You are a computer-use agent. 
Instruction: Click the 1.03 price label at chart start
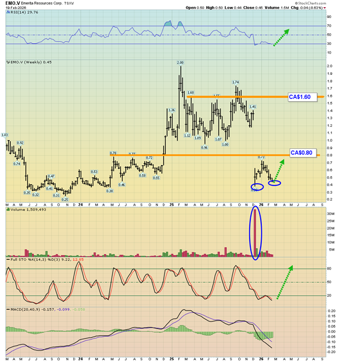point(5,135)
